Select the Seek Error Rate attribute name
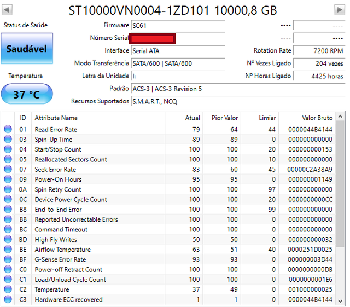The image size is (350, 307). pos(55,169)
